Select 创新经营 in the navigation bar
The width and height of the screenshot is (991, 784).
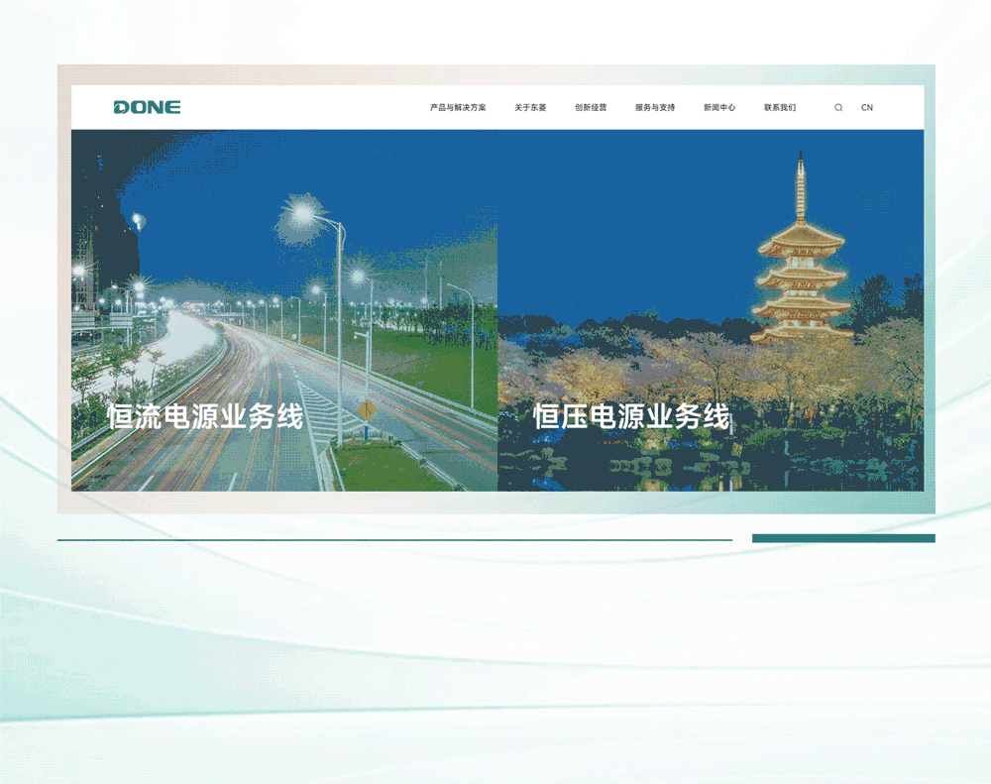(591, 108)
